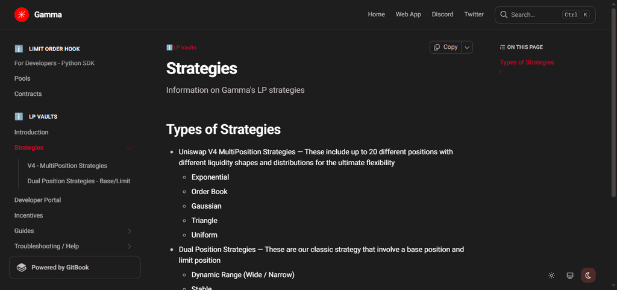Open the Pools sidebar page
The width and height of the screenshot is (617, 290).
[x=22, y=79]
